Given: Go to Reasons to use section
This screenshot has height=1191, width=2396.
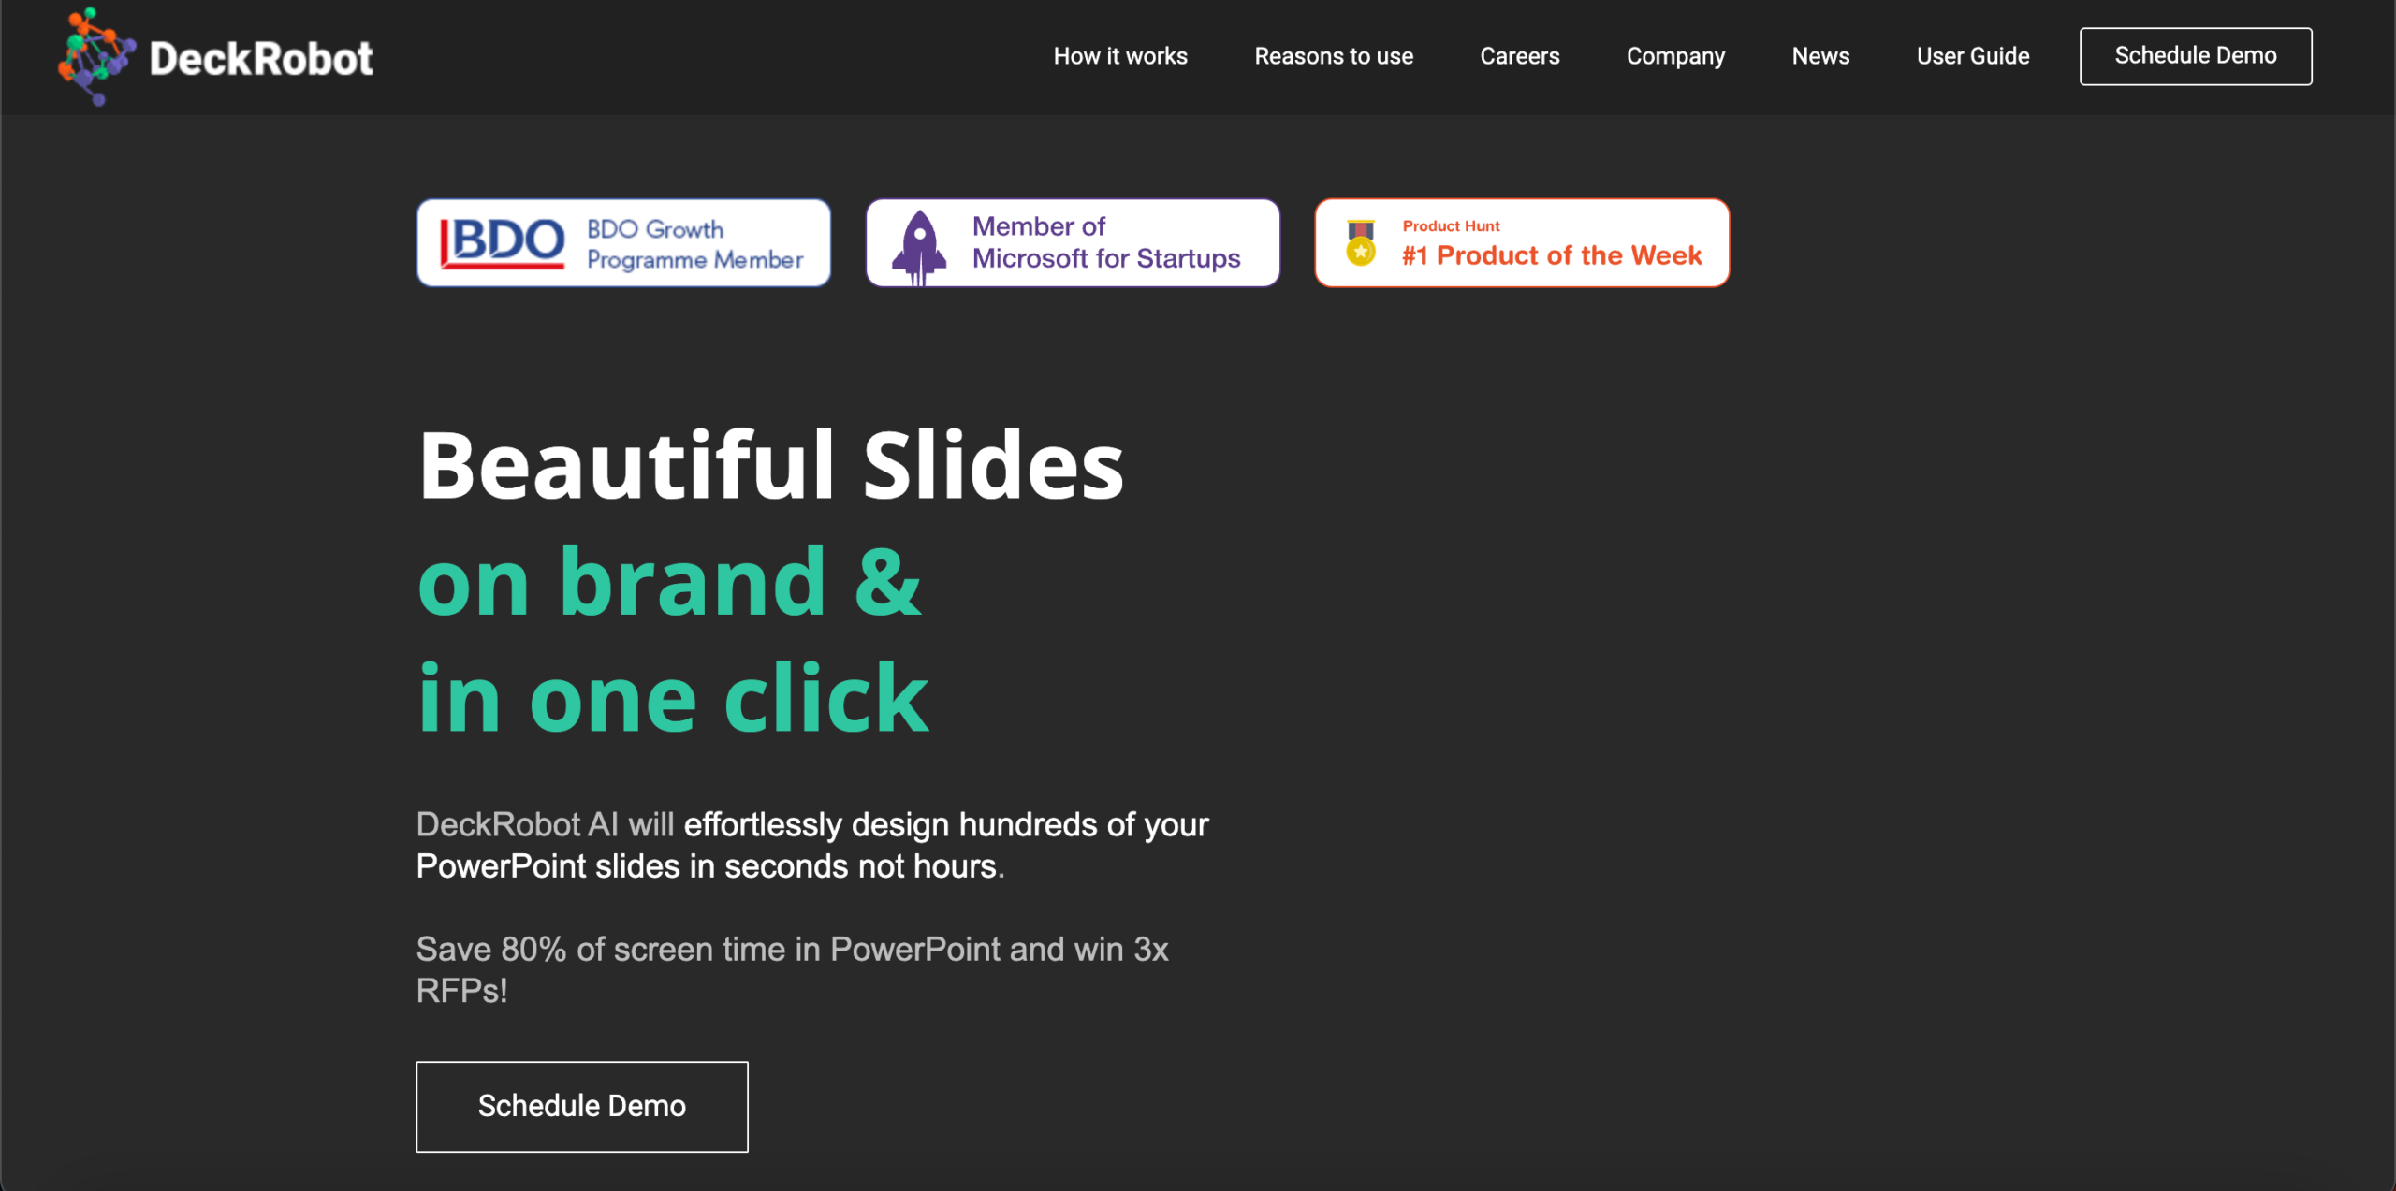Looking at the screenshot, I should (x=1334, y=56).
